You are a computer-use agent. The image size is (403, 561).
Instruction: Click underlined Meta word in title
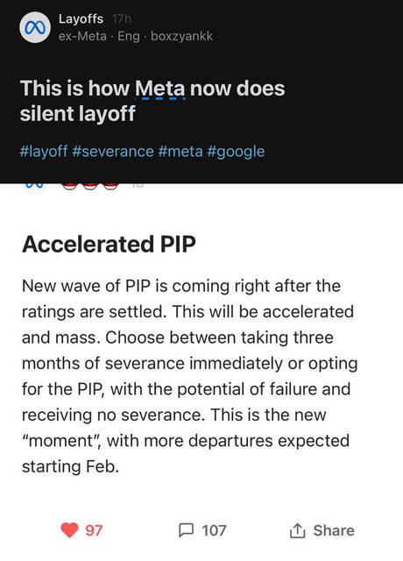[160, 88]
